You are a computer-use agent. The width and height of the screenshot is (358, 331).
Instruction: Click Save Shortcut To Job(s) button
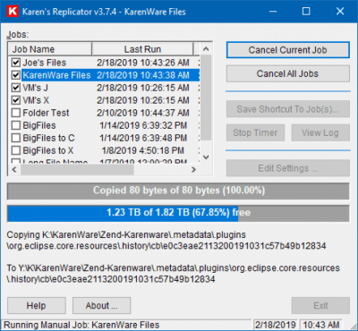pos(287,109)
